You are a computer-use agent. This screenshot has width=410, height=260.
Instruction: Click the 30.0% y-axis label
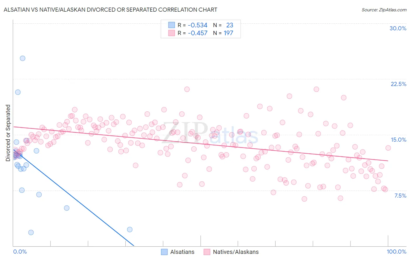coord(398,28)
